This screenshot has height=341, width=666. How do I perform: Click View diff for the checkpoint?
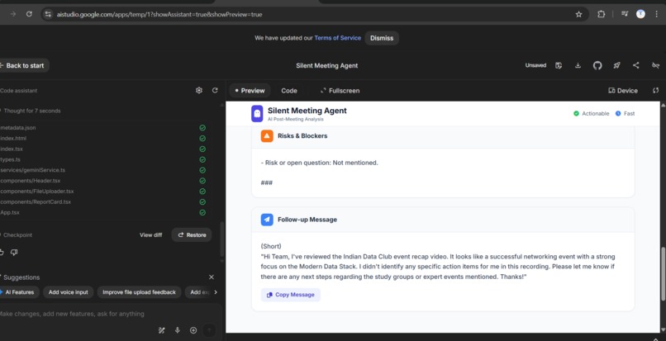[150, 234]
